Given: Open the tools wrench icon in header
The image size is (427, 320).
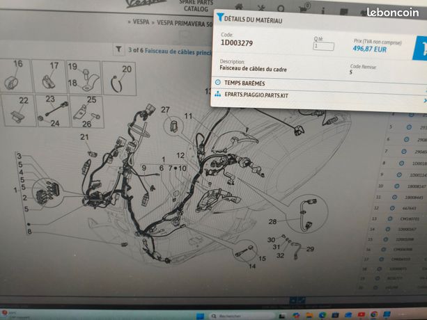Looking at the screenshot, I should pyautogui.click(x=261, y=8).
